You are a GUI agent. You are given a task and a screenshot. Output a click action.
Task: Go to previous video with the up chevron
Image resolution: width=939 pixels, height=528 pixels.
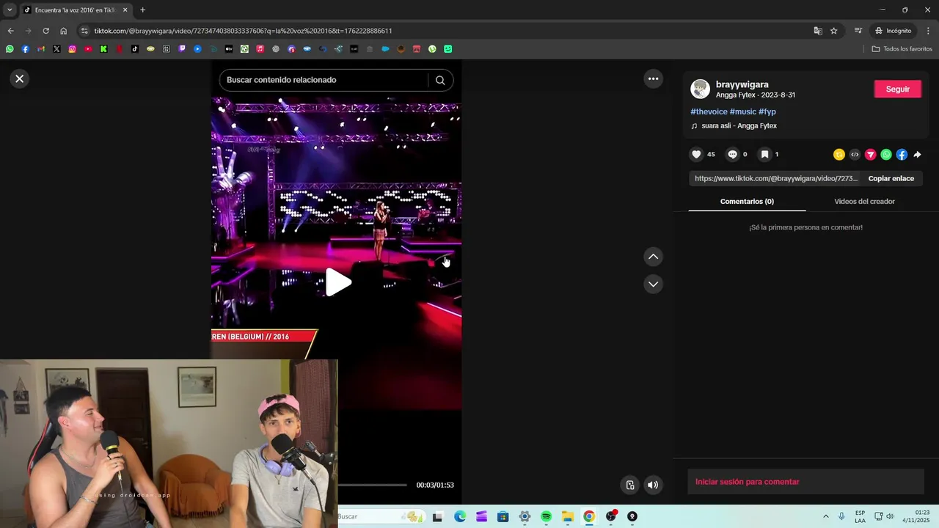653,257
